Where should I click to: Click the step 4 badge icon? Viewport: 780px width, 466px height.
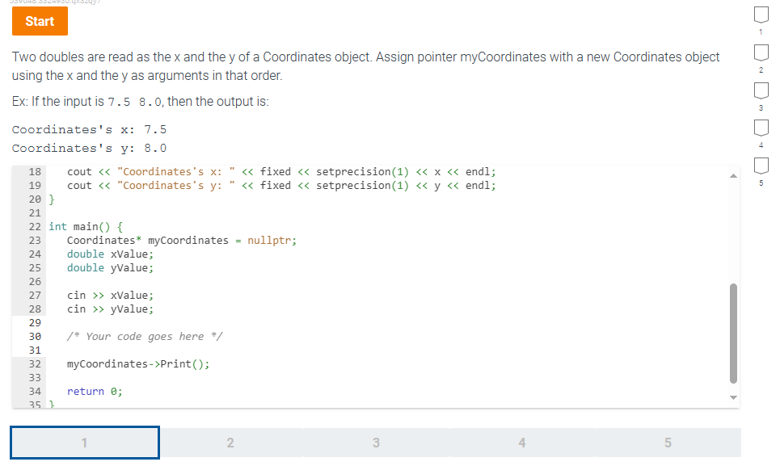760,128
